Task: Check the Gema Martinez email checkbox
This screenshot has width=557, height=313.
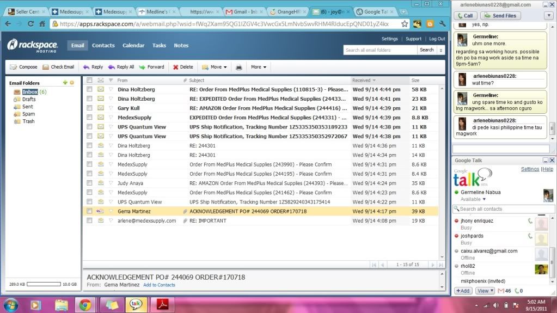Action: [x=89, y=211]
